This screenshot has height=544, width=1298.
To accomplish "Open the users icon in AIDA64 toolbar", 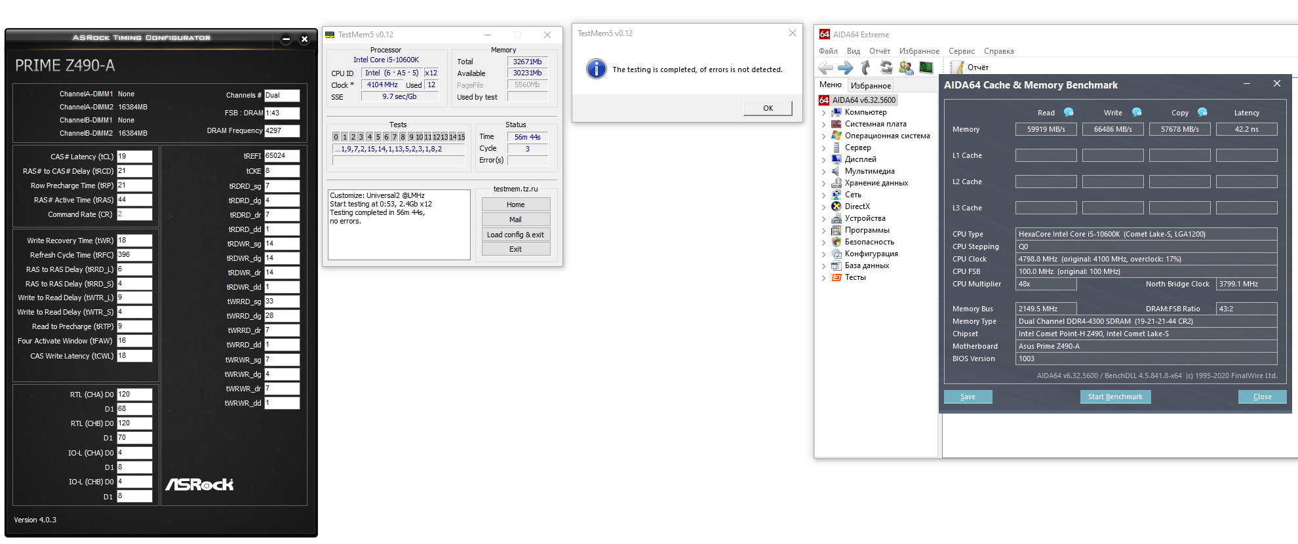I will tap(906, 68).
